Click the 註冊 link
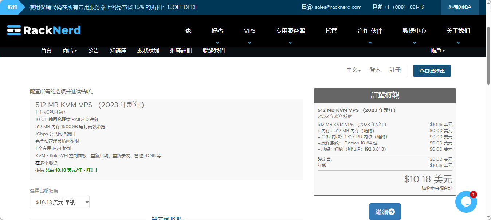This screenshot has height=220, width=491. click(x=395, y=70)
